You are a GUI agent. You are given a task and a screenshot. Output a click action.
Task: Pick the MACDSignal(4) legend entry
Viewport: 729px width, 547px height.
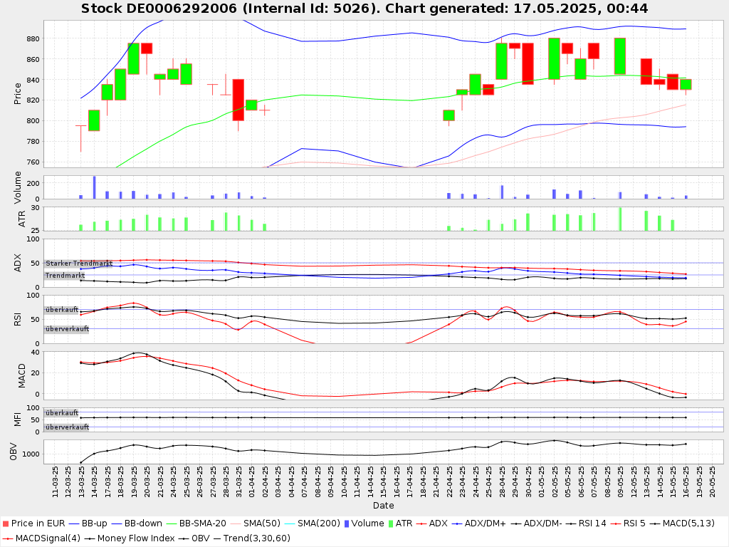(x=41, y=538)
